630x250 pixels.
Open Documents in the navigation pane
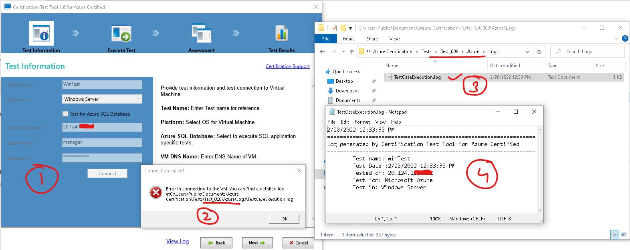pyautogui.click(x=347, y=100)
